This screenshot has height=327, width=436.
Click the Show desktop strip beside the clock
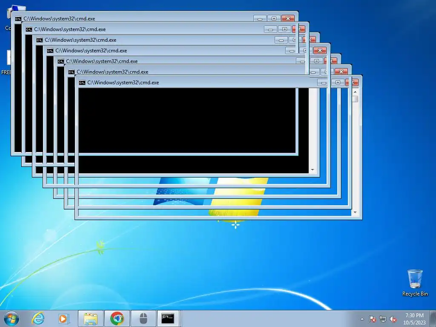(433, 319)
